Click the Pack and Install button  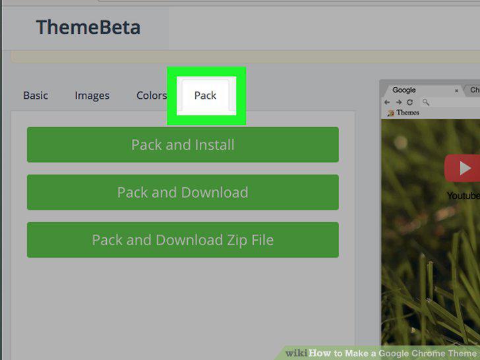pos(183,144)
